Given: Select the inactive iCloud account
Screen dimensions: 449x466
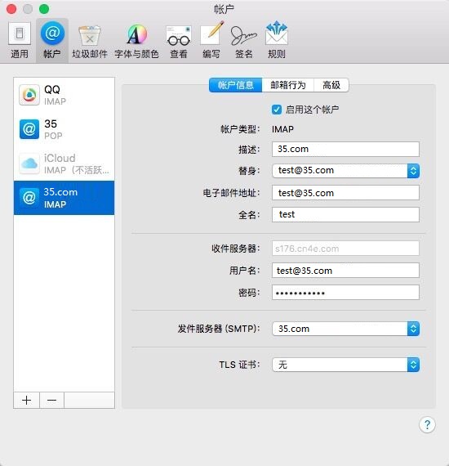Looking at the screenshot, I should click(64, 164).
